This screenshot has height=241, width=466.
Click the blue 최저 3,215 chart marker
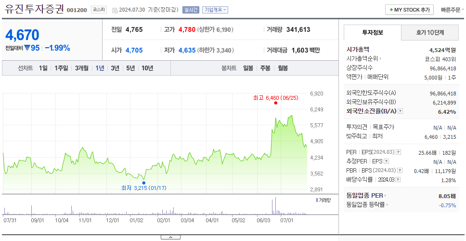click(x=144, y=183)
